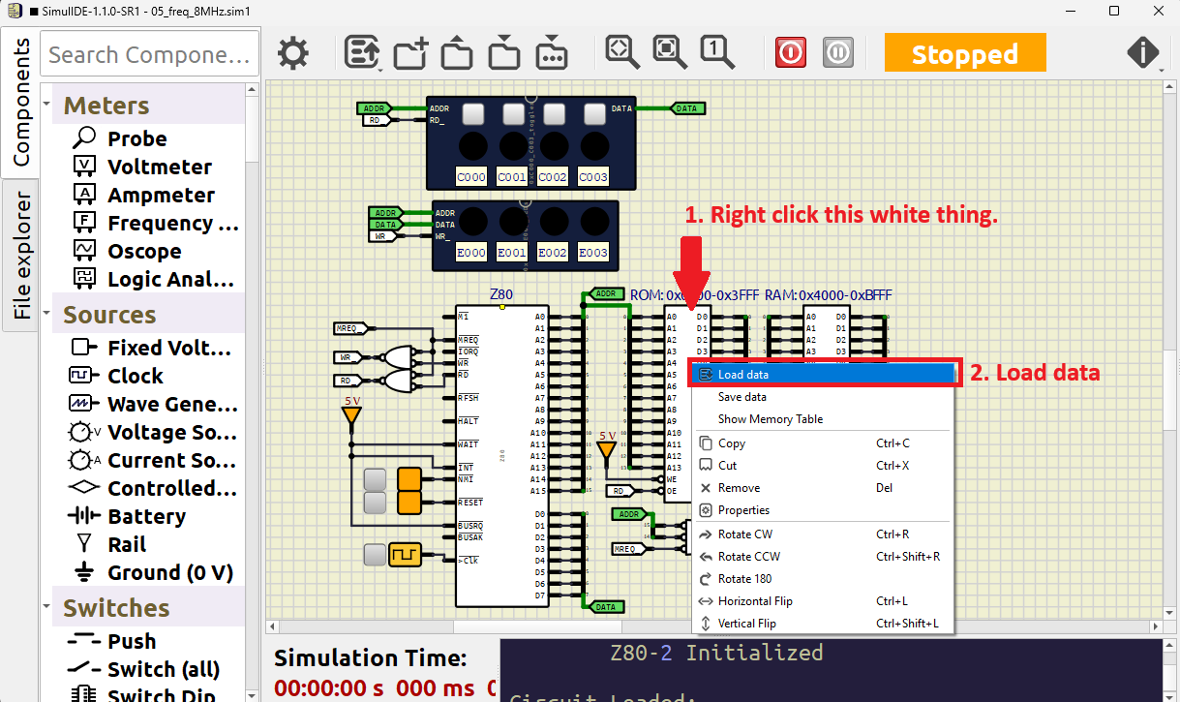The image size is (1180, 702).
Task: Open the info icon at top right
Action: (x=1143, y=53)
